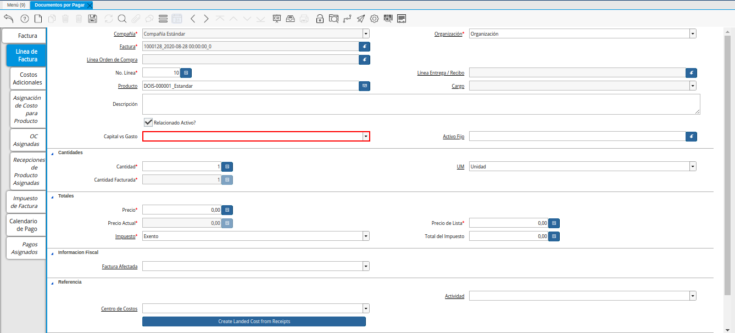Collapse the Totales section
The image size is (735, 333).
click(53, 196)
